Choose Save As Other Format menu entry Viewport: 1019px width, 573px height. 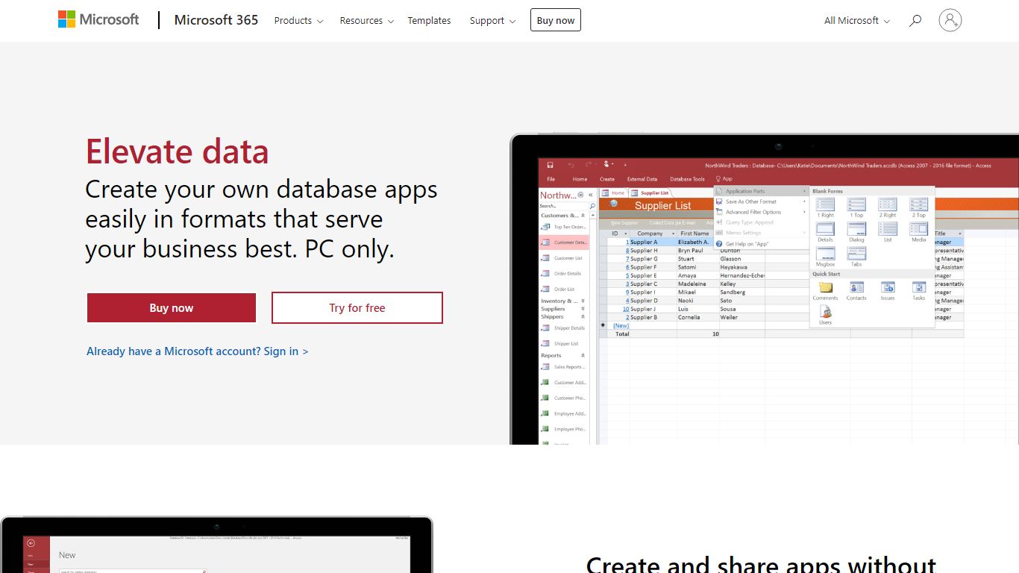762,201
